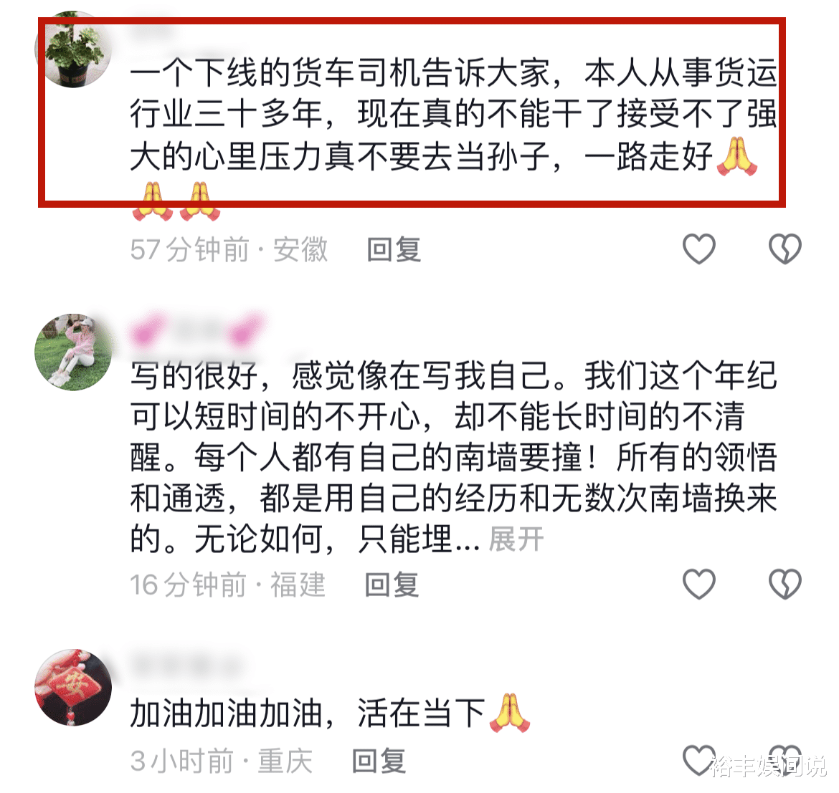
Task: Like the 福建 comment with heart icon
Action: click(x=699, y=584)
